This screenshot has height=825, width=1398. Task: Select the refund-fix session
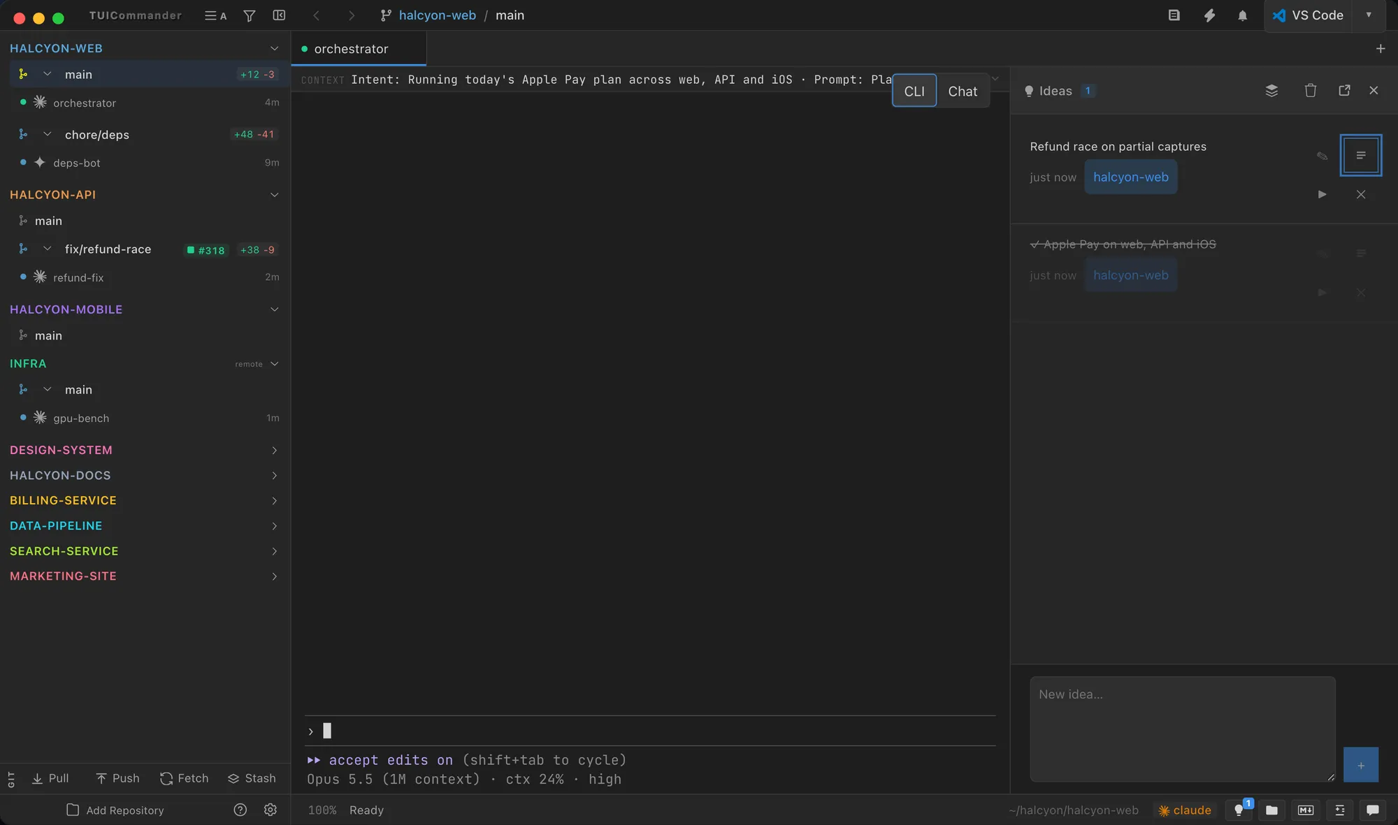[x=145, y=277]
